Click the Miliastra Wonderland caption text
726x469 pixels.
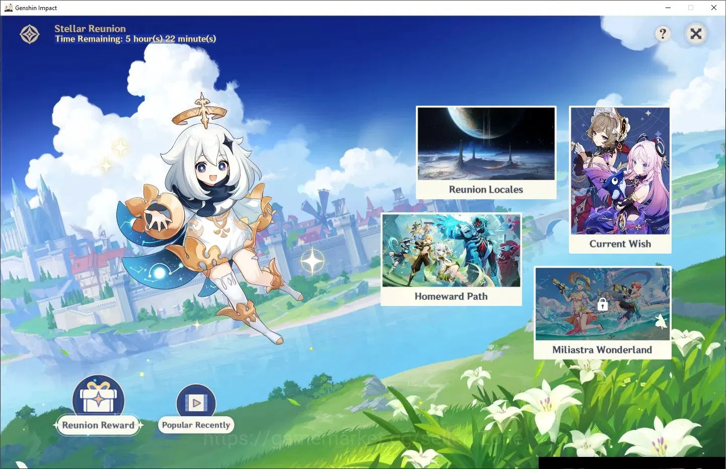pyautogui.click(x=602, y=350)
